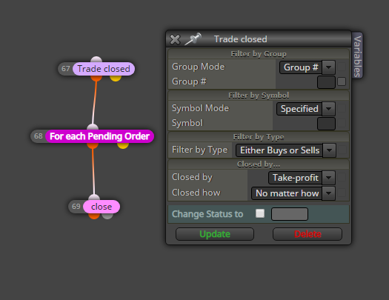The image size is (389, 300).
Task: Click the Change Status to color field
Action: coord(290,214)
